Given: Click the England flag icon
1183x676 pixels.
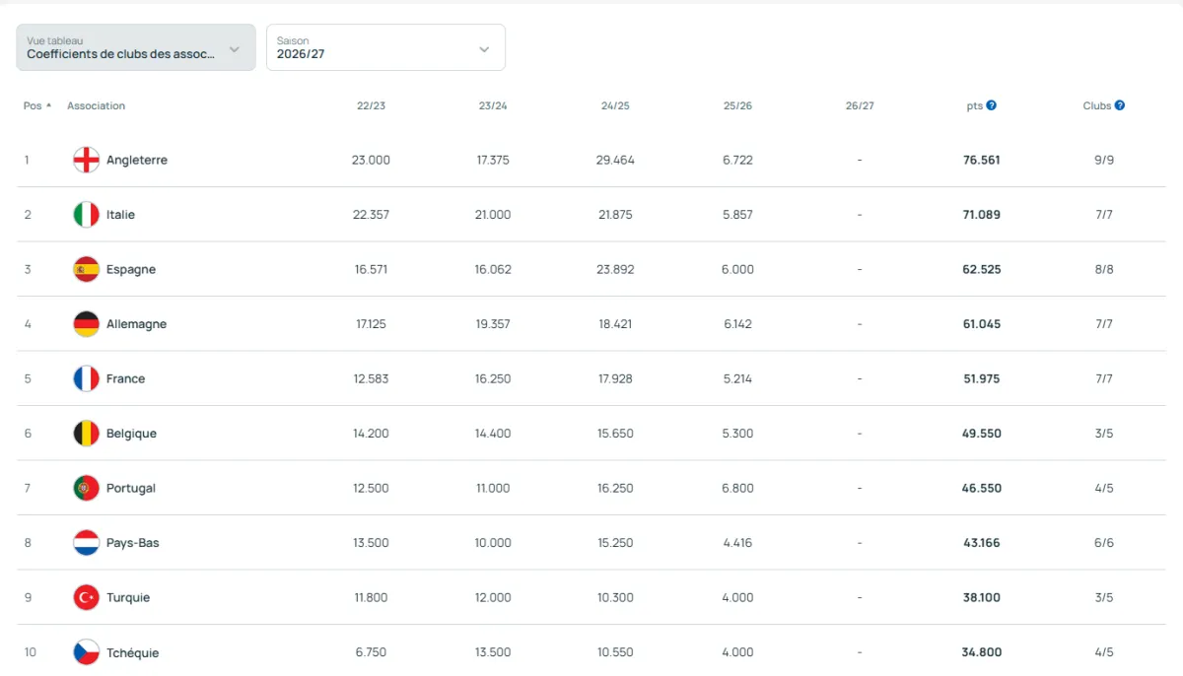Looking at the screenshot, I should coord(87,160).
